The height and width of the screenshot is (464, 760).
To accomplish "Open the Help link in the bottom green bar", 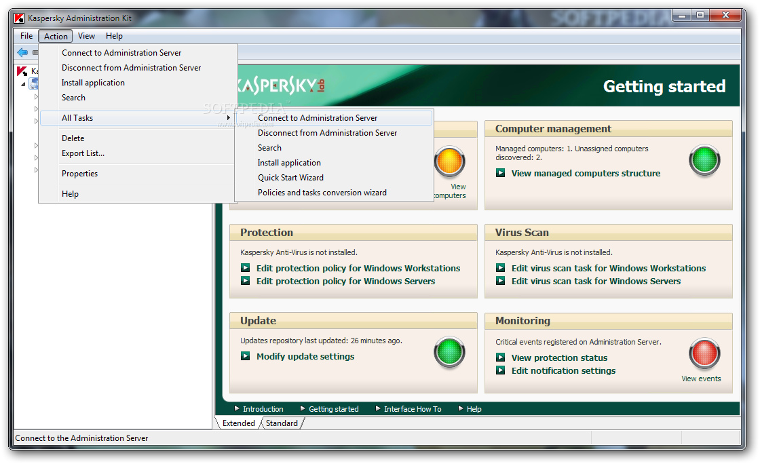I will click(474, 409).
